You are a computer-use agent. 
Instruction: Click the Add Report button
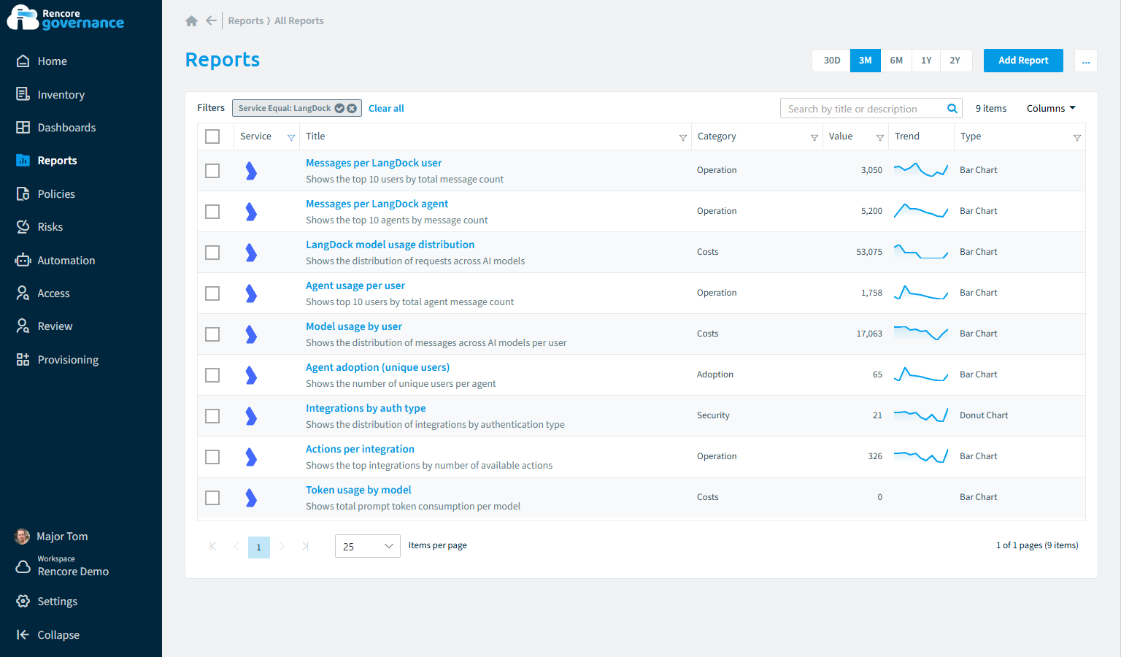[1023, 61]
